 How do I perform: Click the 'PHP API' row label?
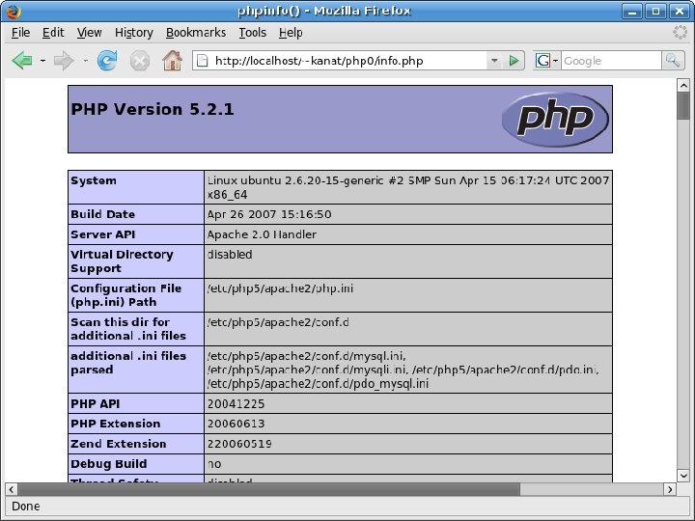click(95, 404)
